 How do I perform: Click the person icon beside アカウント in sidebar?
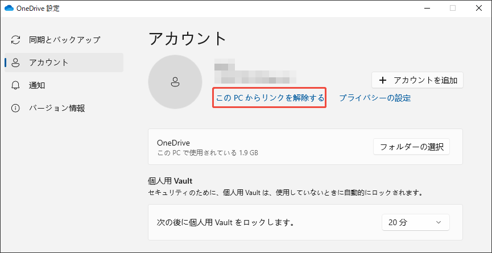[15, 63]
